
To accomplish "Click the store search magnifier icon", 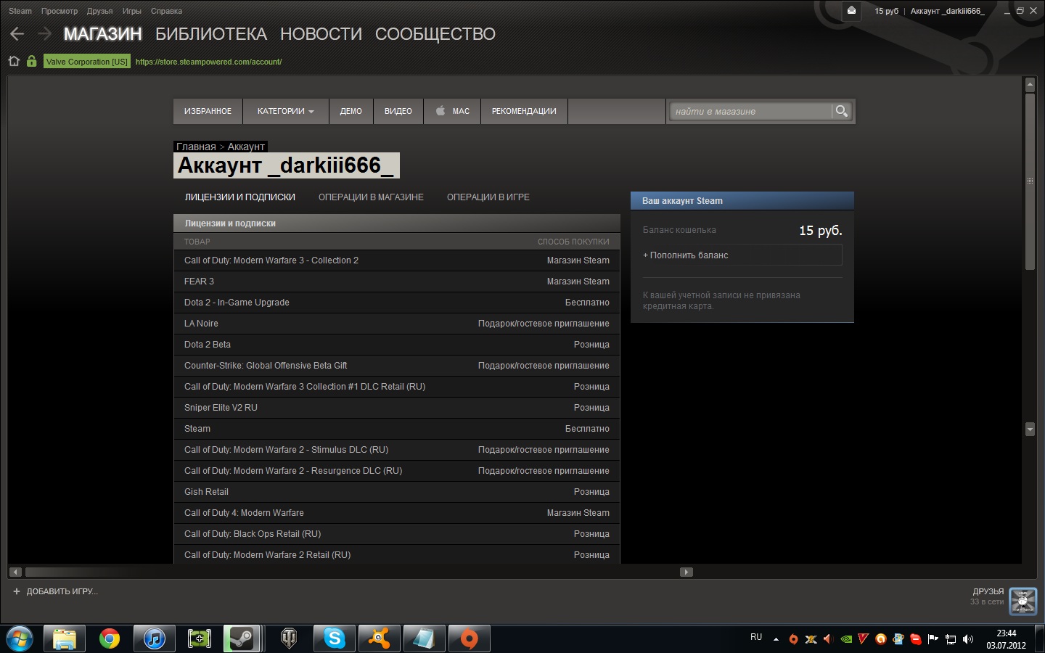I will pos(841,111).
